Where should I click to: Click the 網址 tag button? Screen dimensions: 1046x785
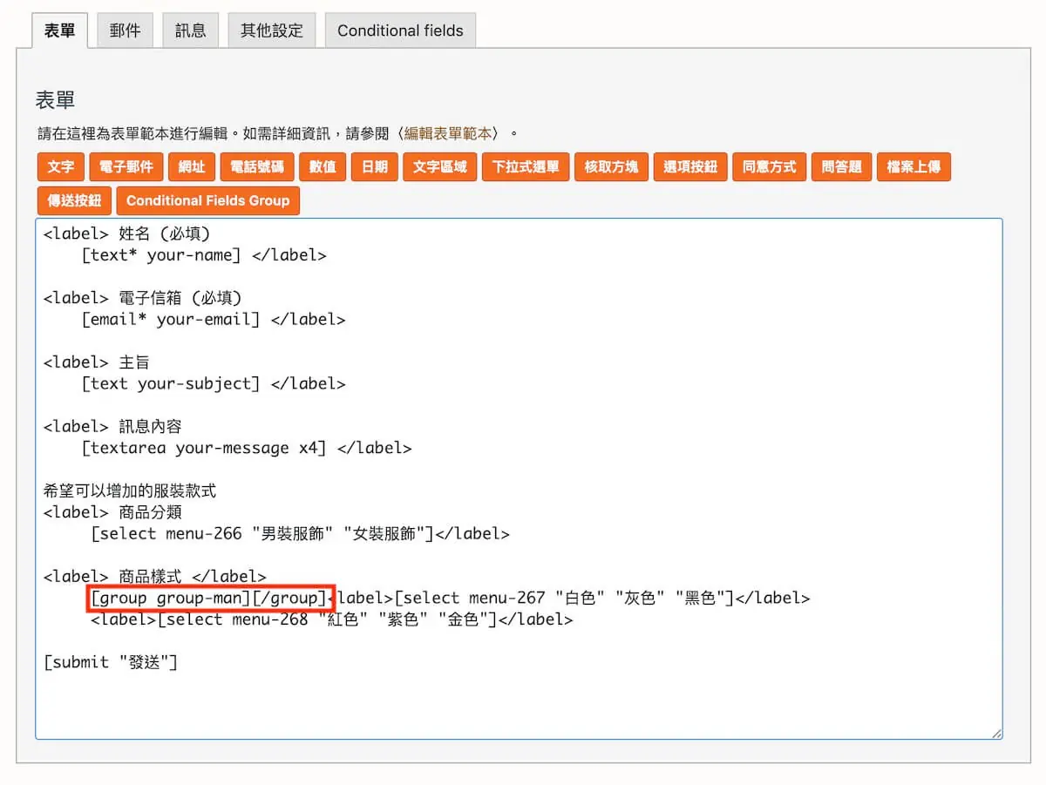pos(192,167)
